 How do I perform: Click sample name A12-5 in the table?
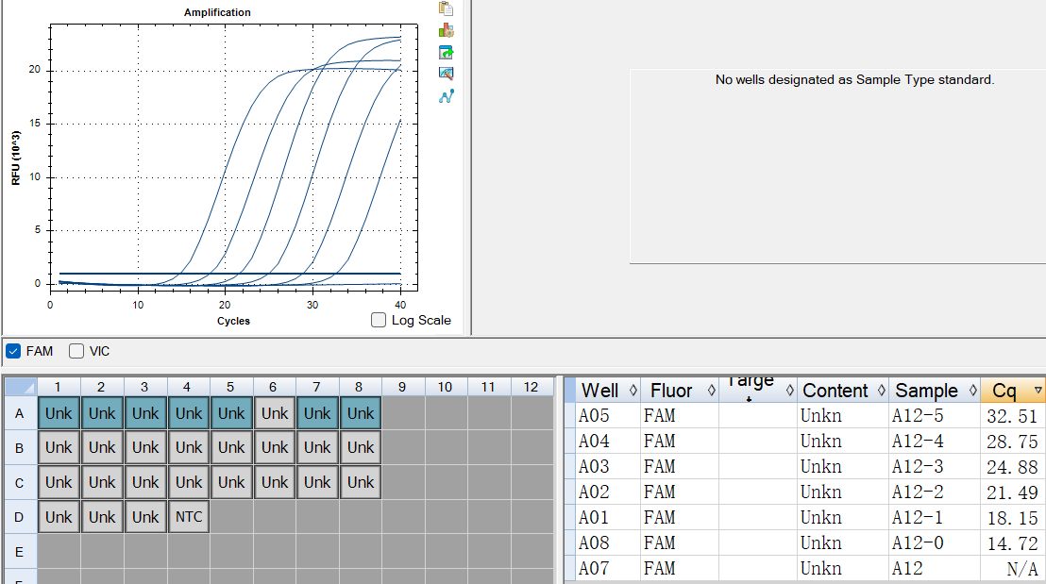(x=918, y=415)
